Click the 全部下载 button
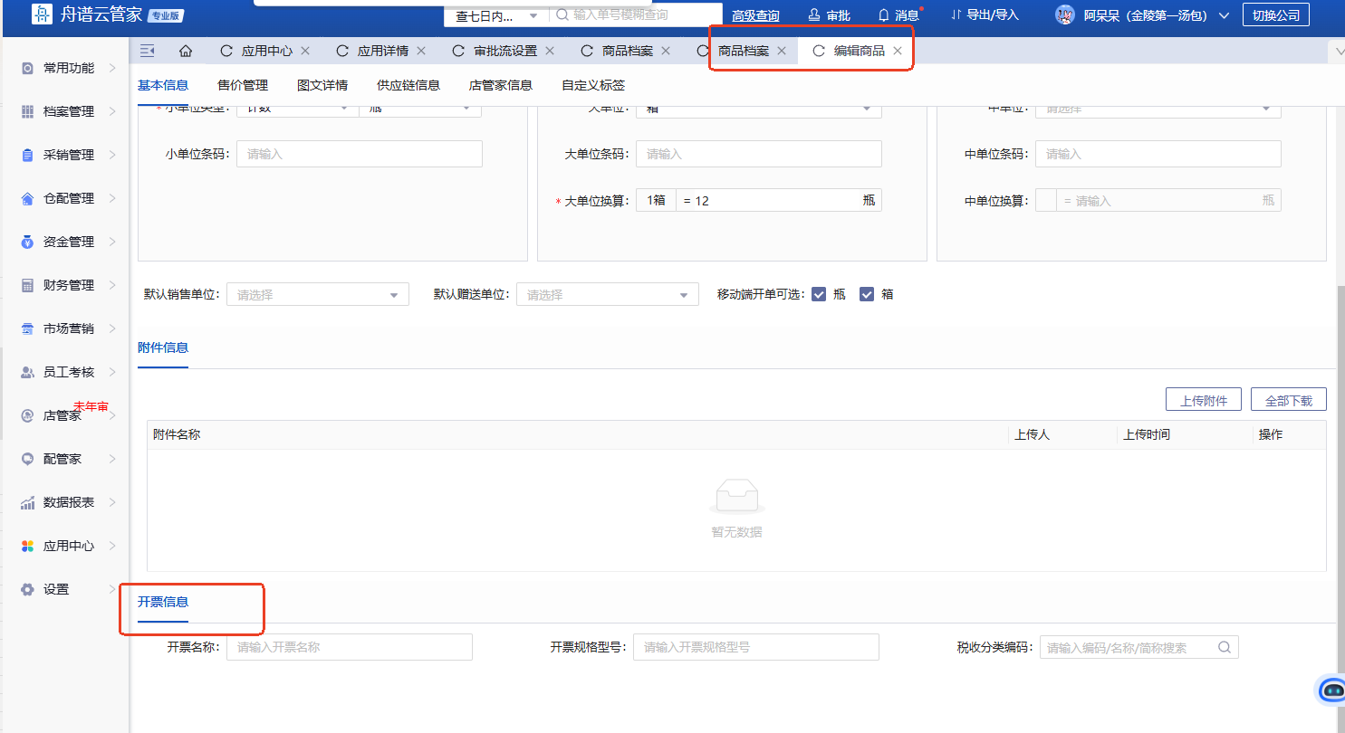Image resolution: width=1345 pixels, height=733 pixels. pos(1288,400)
